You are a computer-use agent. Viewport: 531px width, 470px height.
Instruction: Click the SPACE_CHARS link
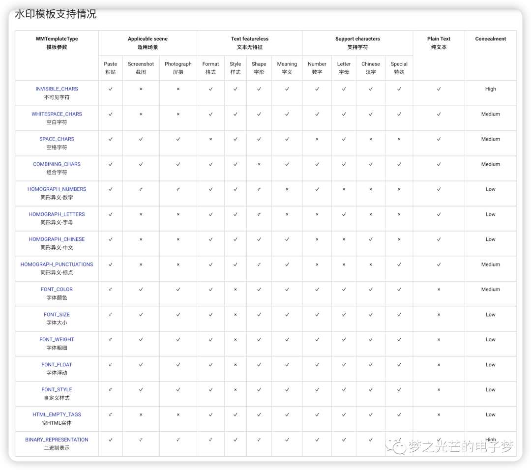pos(57,139)
